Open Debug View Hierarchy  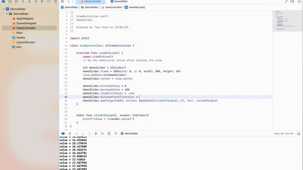[x=96, y=134]
